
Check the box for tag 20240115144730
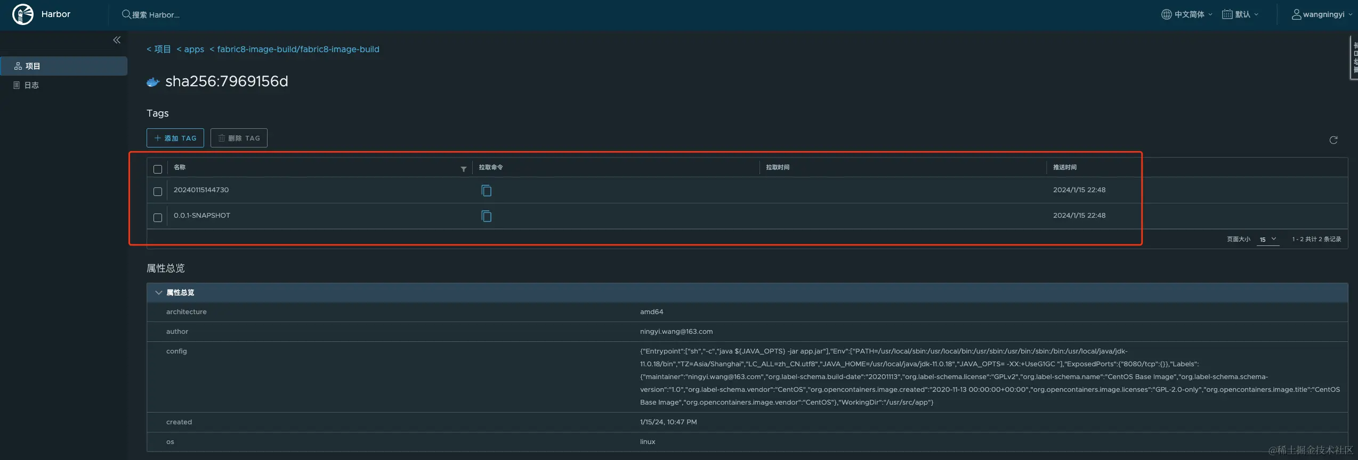pyautogui.click(x=158, y=192)
